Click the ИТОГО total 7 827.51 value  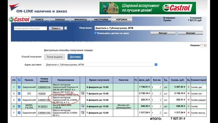point(178,119)
